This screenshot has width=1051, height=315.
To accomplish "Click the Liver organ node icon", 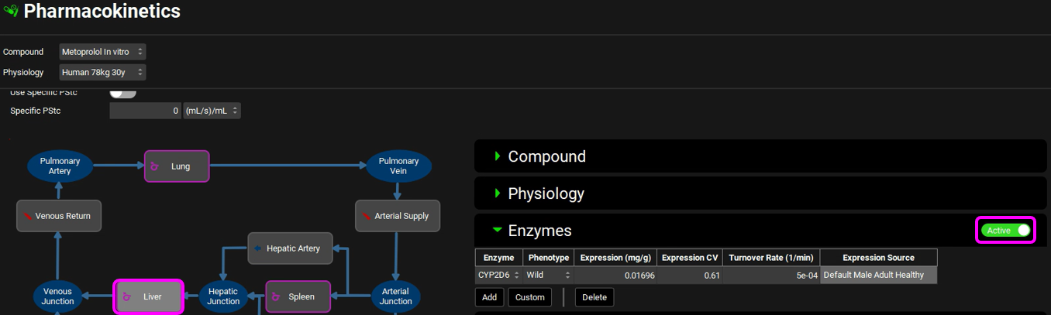I will (126, 296).
